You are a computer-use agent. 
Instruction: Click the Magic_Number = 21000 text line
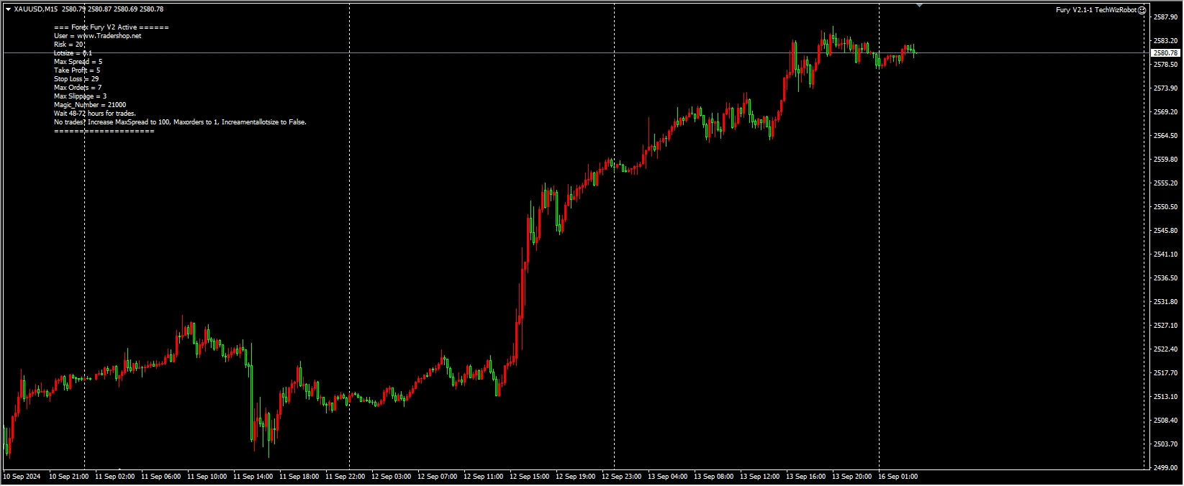(x=90, y=105)
